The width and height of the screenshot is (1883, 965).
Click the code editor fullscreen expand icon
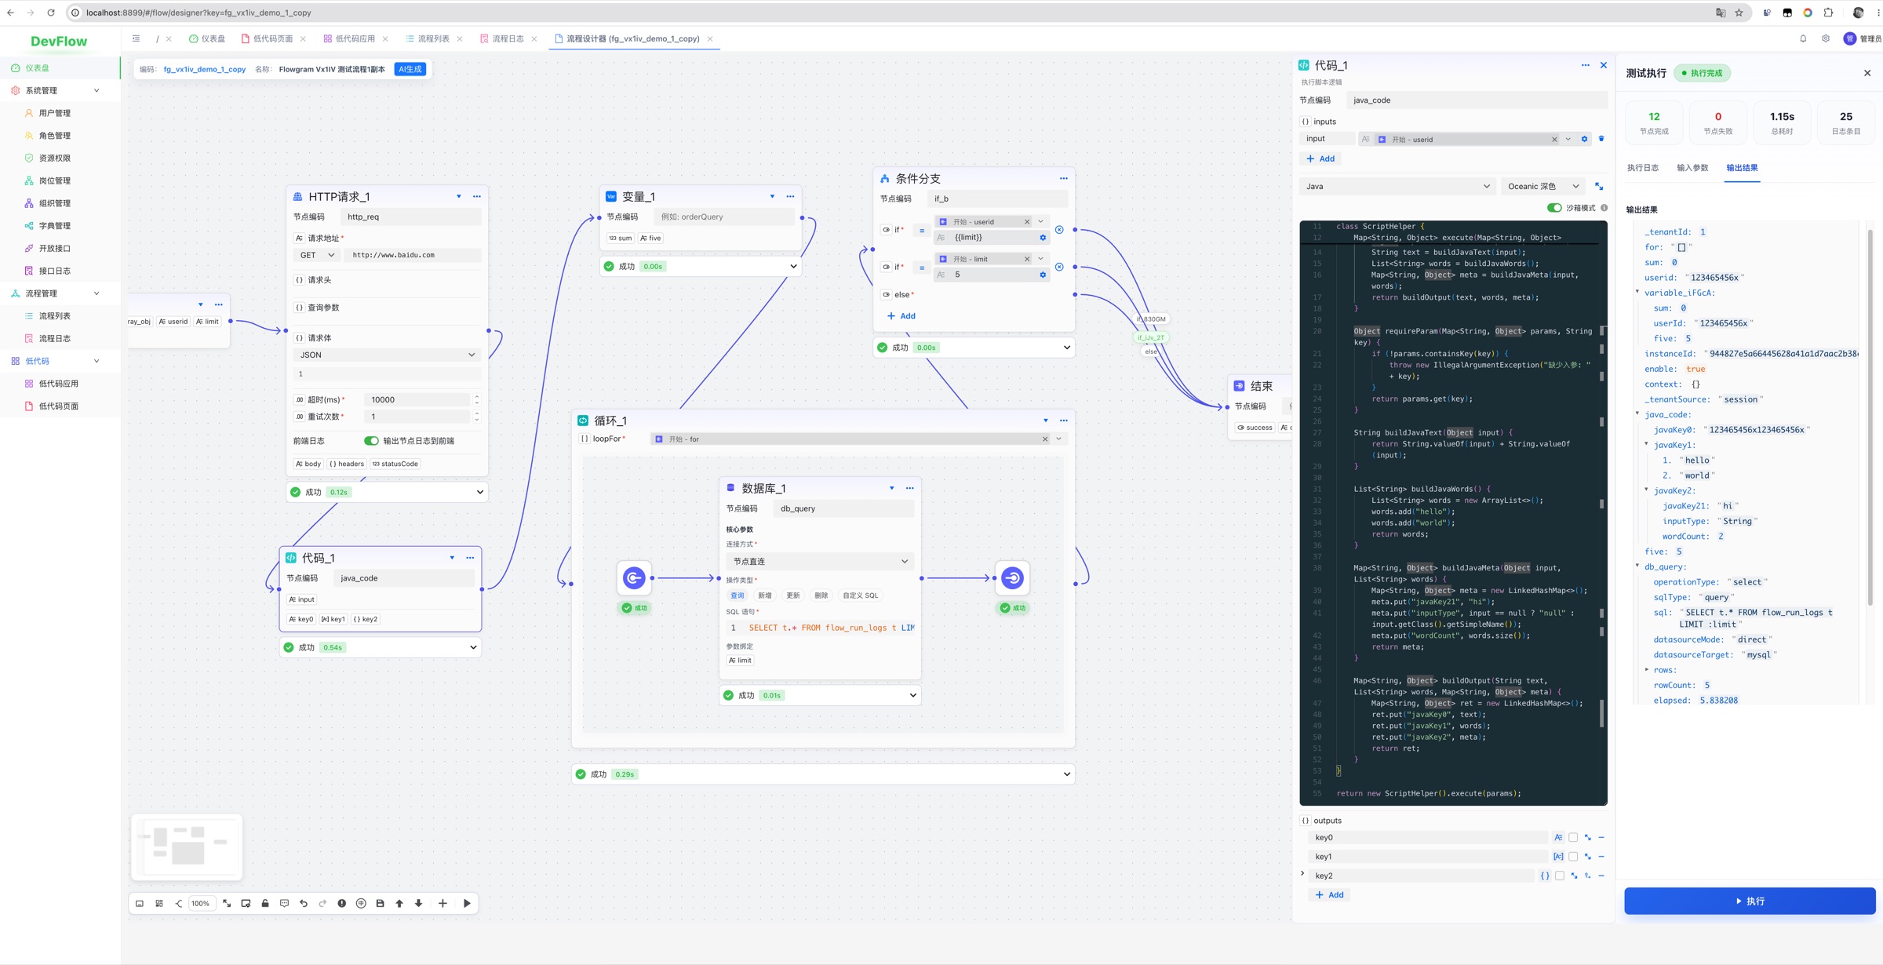pyautogui.click(x=1599, y=187)
